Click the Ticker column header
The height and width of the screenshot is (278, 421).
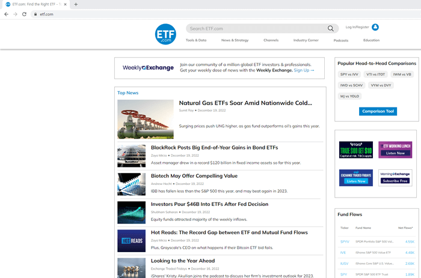345,228
